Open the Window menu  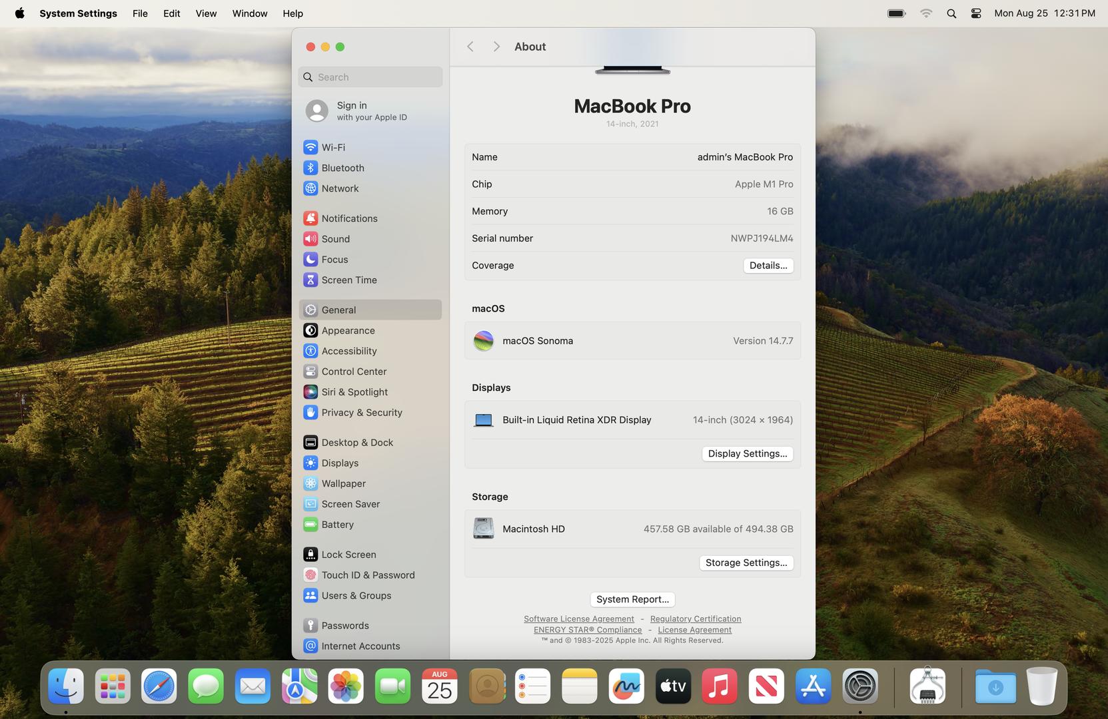coord(250,13)
